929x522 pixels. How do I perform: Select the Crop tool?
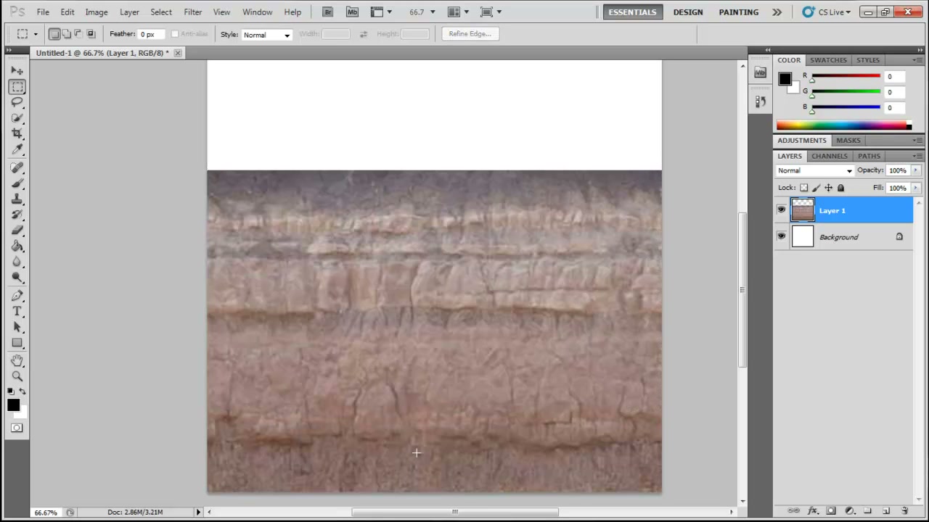point(17,134)
